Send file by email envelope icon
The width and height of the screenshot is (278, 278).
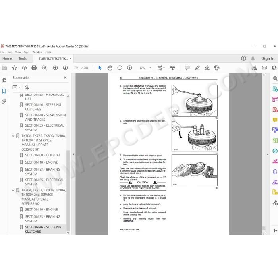pyautogui.click(x=264, y=68)
